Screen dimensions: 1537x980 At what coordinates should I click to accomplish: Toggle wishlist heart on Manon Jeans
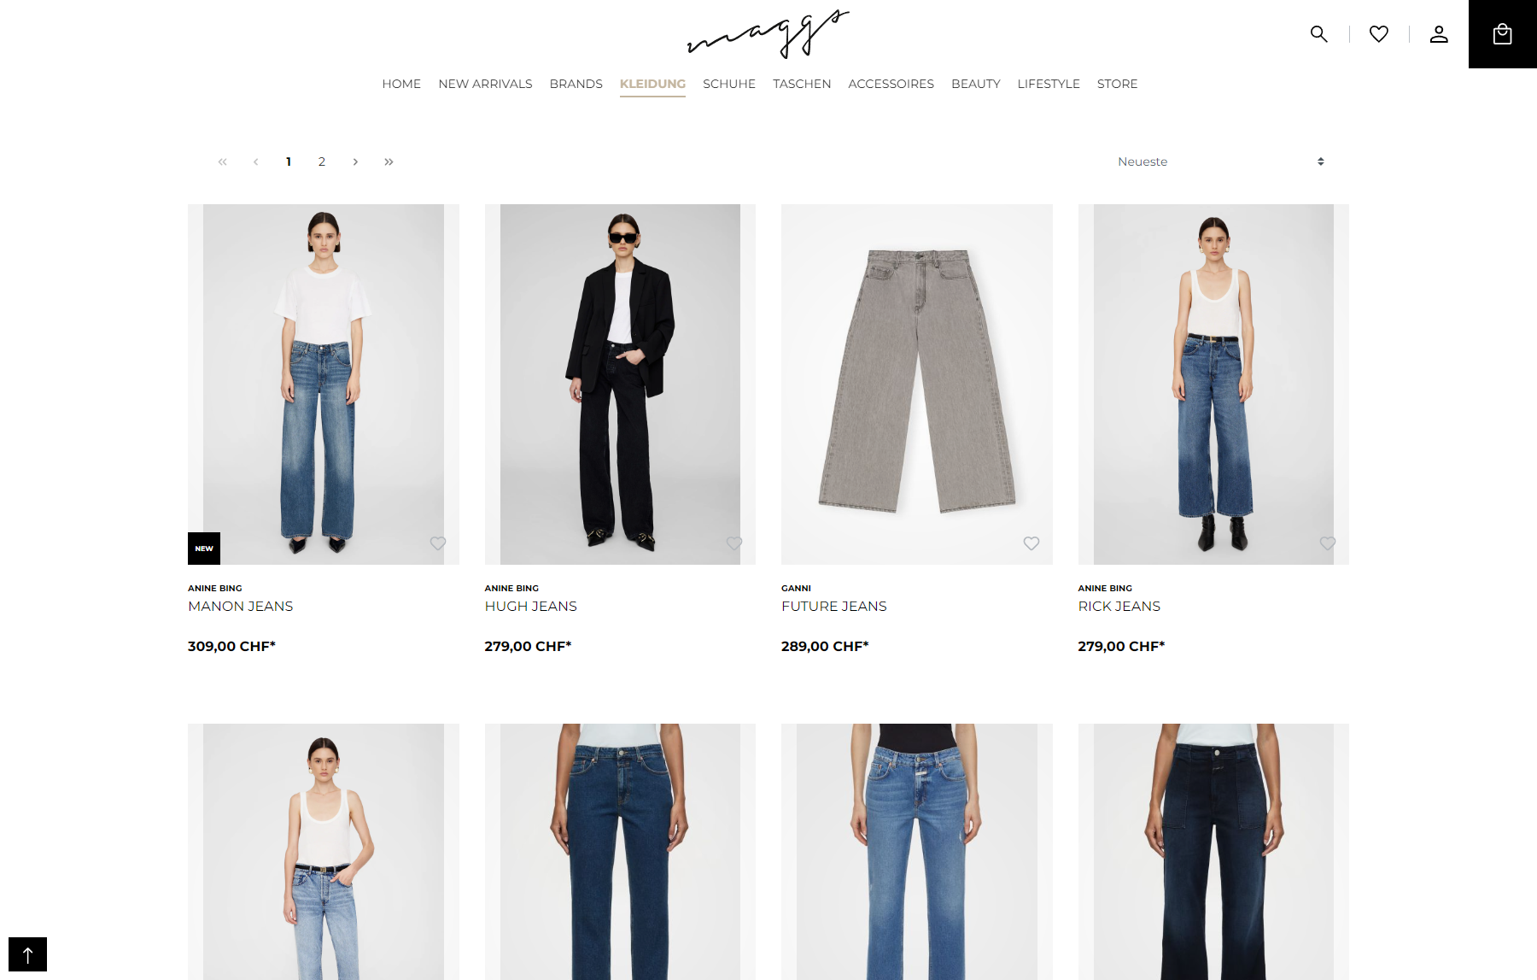[438, 543]
